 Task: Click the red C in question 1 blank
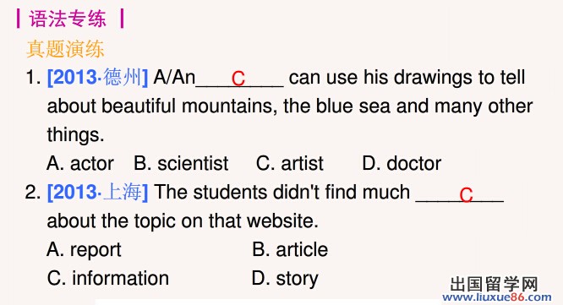238,79
